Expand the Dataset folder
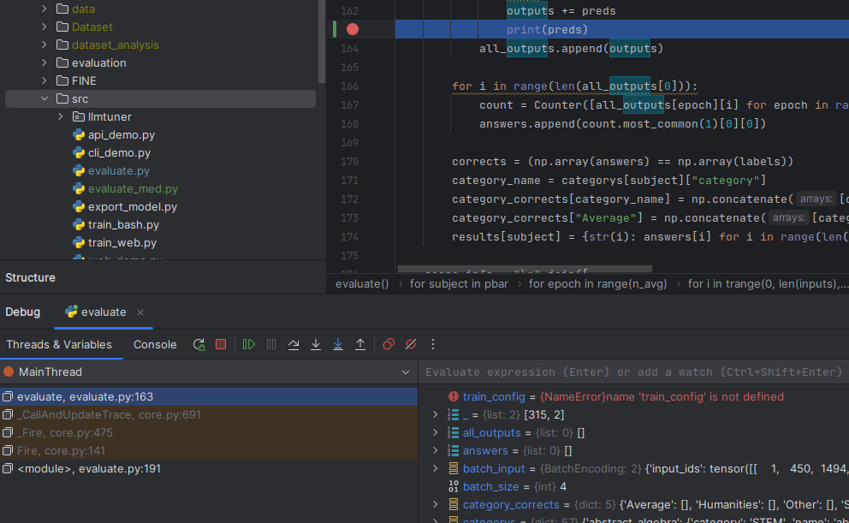The image size is (849, 523). 45,27
